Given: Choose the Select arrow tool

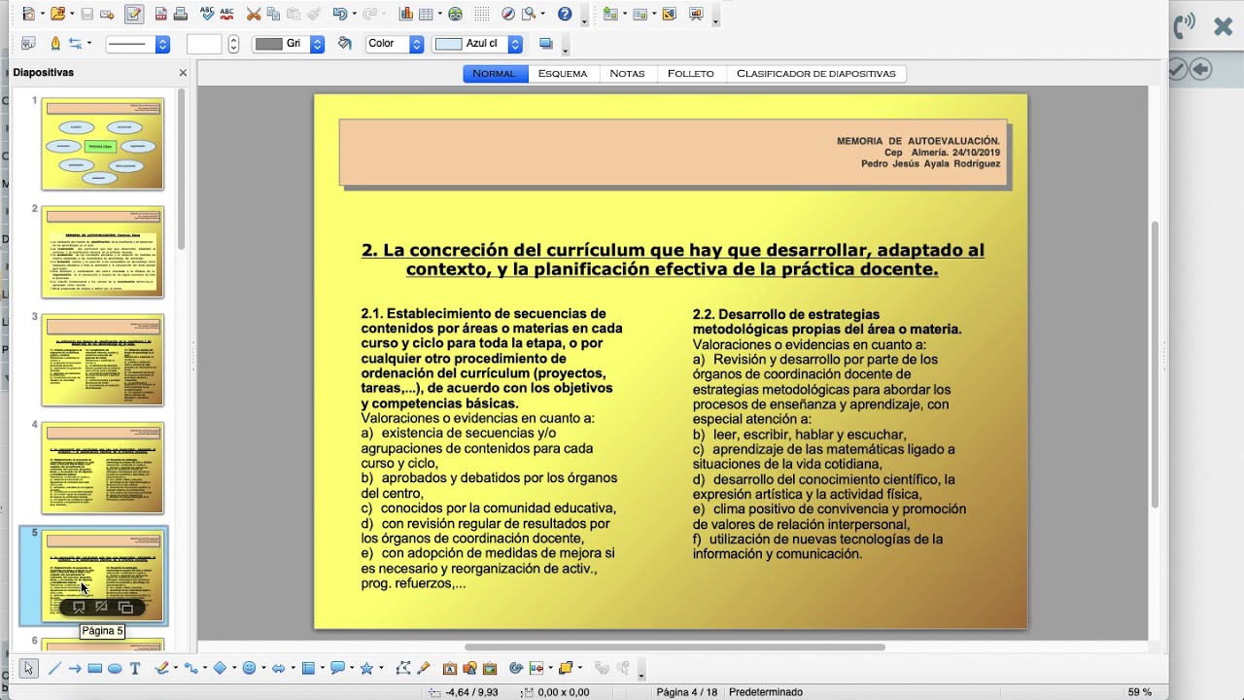Looking at the screenshot, I should 28,668.
